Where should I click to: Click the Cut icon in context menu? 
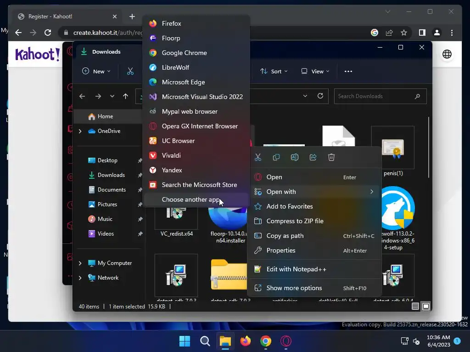[258, 157]
